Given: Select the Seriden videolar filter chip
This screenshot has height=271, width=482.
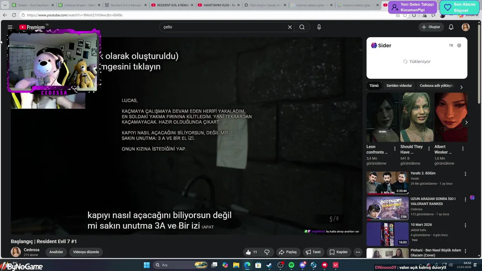Looking at the screenshot, I should (399, 86).
